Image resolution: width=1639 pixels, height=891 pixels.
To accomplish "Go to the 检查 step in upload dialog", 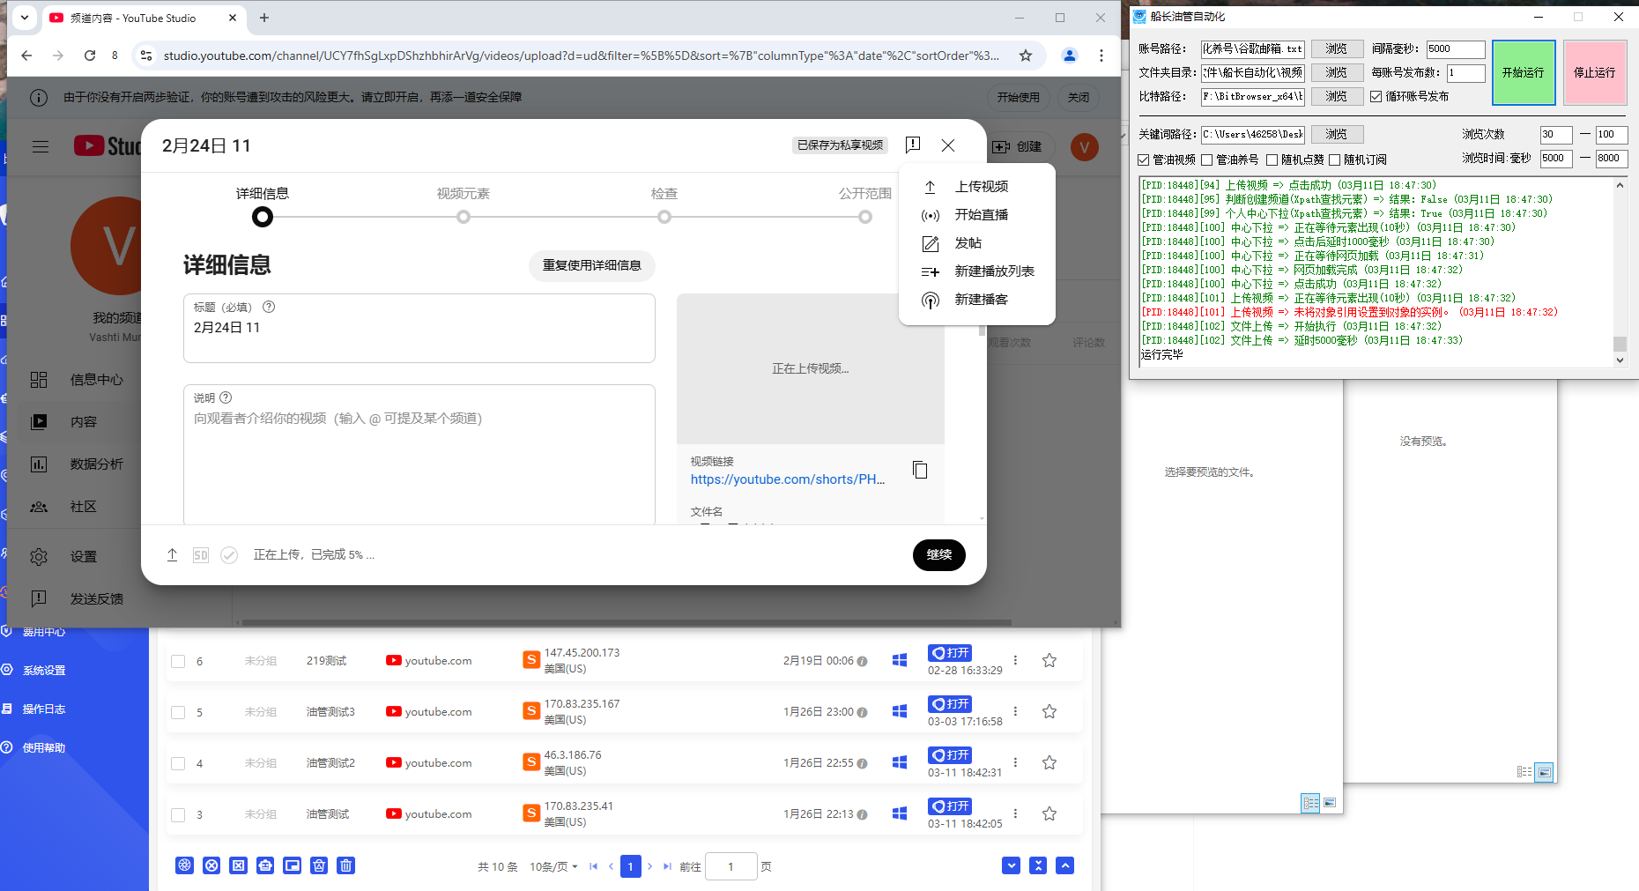I will 664,204.
